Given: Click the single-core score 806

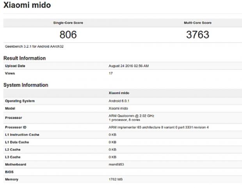Looking at the screenshot, I should [68, 34].
